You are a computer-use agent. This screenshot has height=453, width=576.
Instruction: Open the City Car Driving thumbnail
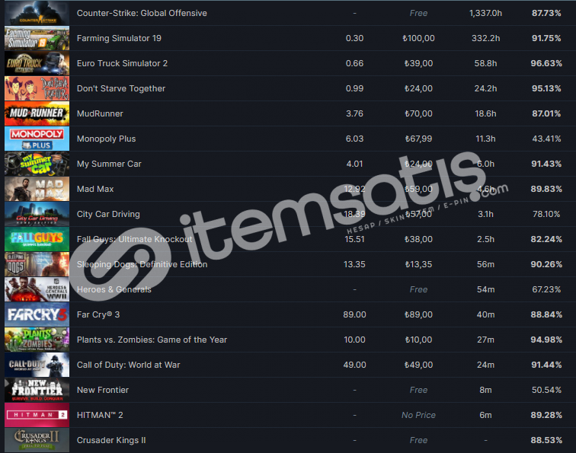tap(37, 214)
